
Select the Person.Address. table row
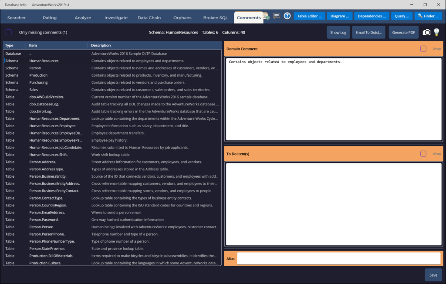pos(112,162)
